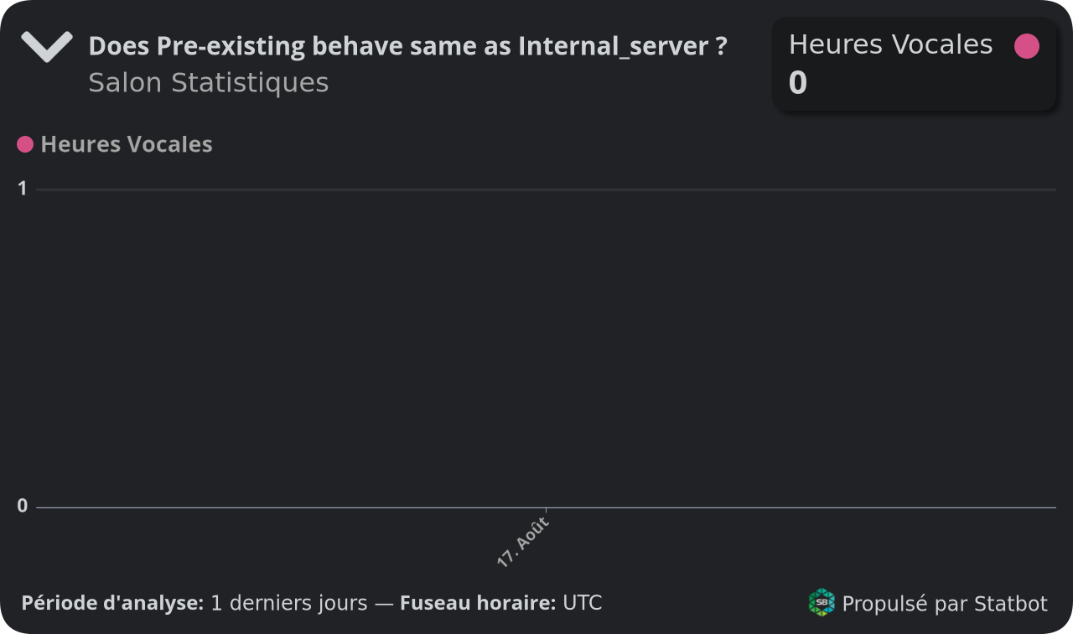This screenshot has width=1073, height=634.
Task: Select the title 'Does Pre-existing behave same as Internal_server ?'
Action: (x=407, y=46)
